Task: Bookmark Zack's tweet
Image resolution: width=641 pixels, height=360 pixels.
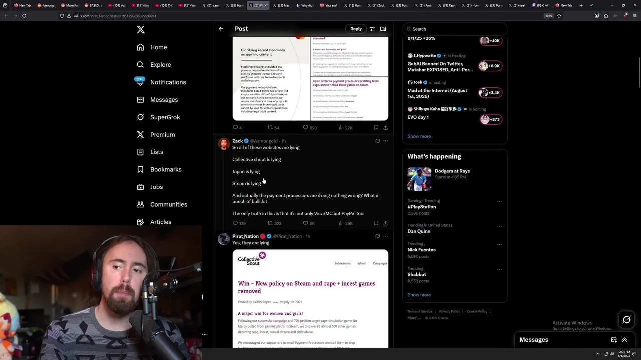Action: tap(376, 223)
